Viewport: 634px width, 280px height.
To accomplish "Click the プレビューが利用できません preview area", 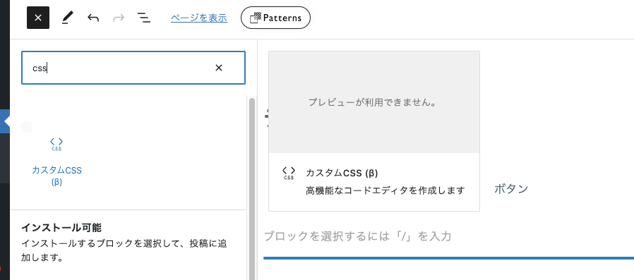I will (x=374, y=102).
